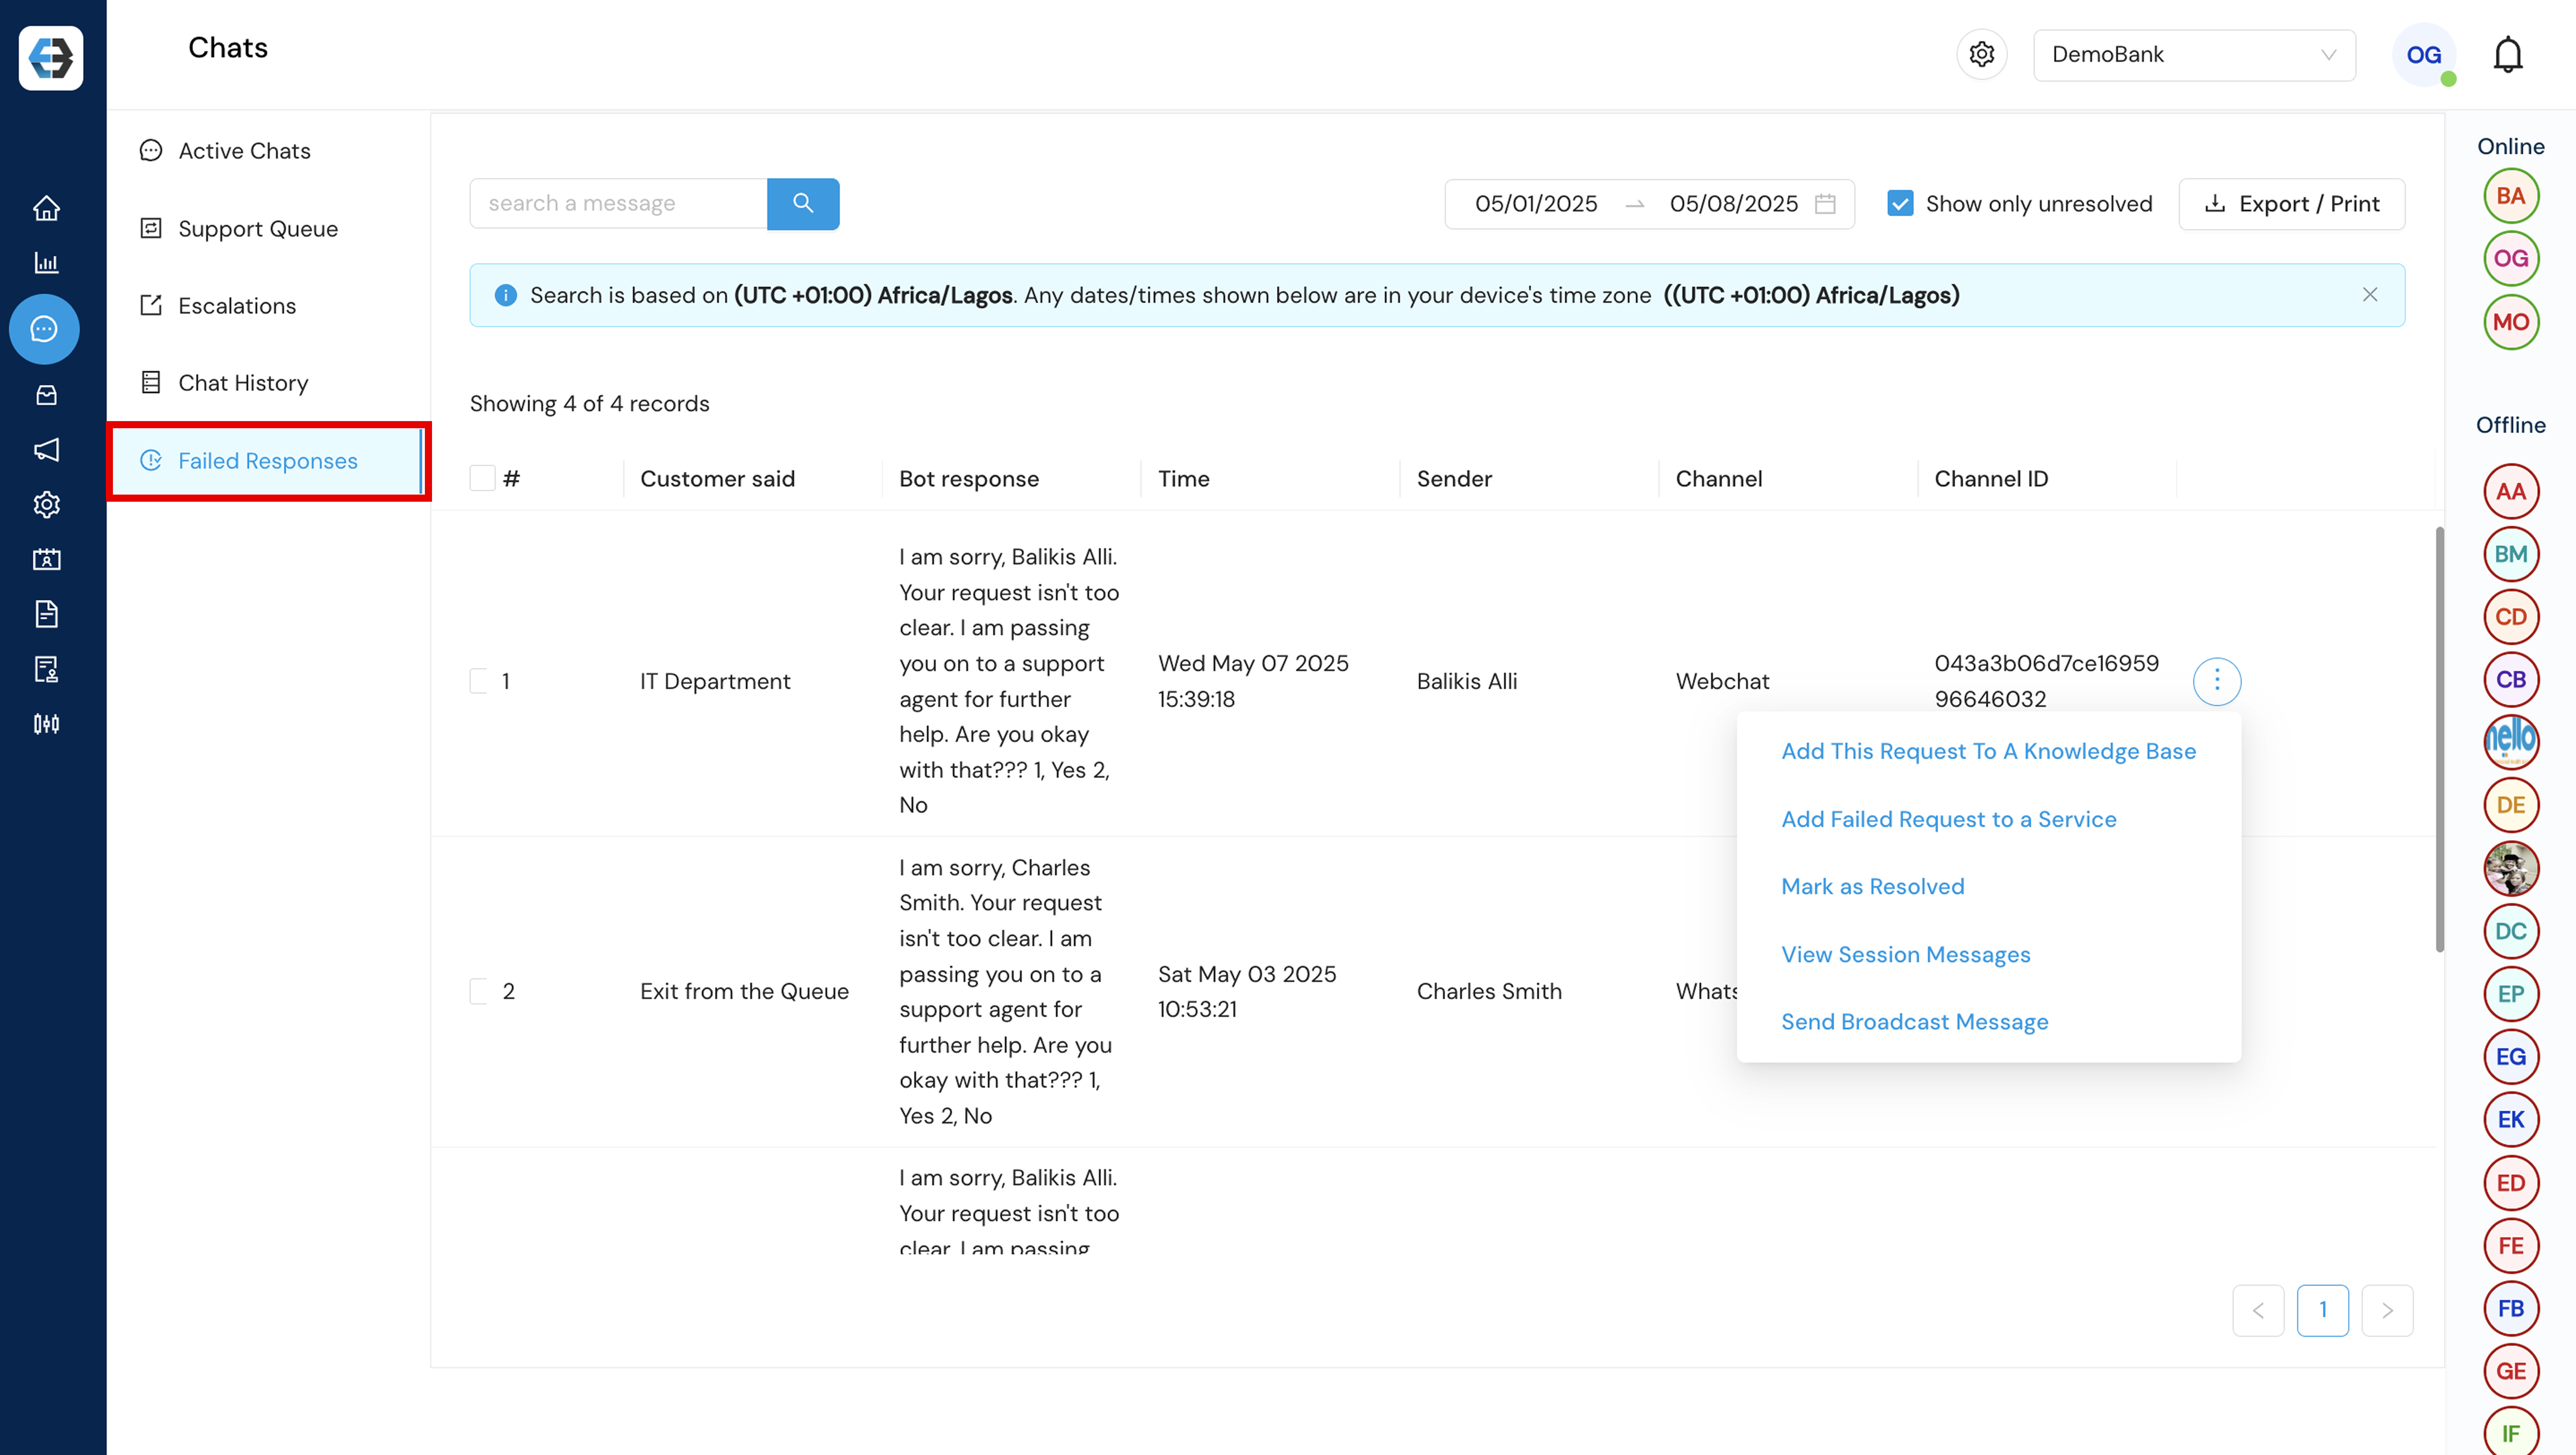This screenshot has height=1455, width=2576.
Task: Click Wed May 07 2025 time cell
Action: [x=1252, y=681]
